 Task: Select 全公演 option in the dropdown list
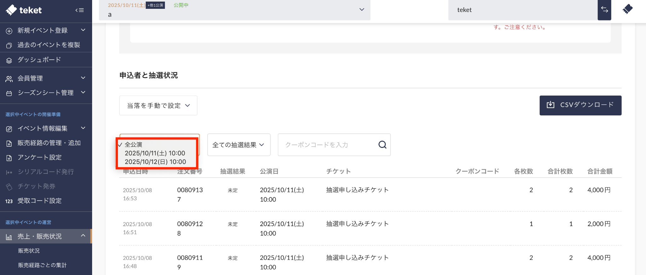(133, 144)
